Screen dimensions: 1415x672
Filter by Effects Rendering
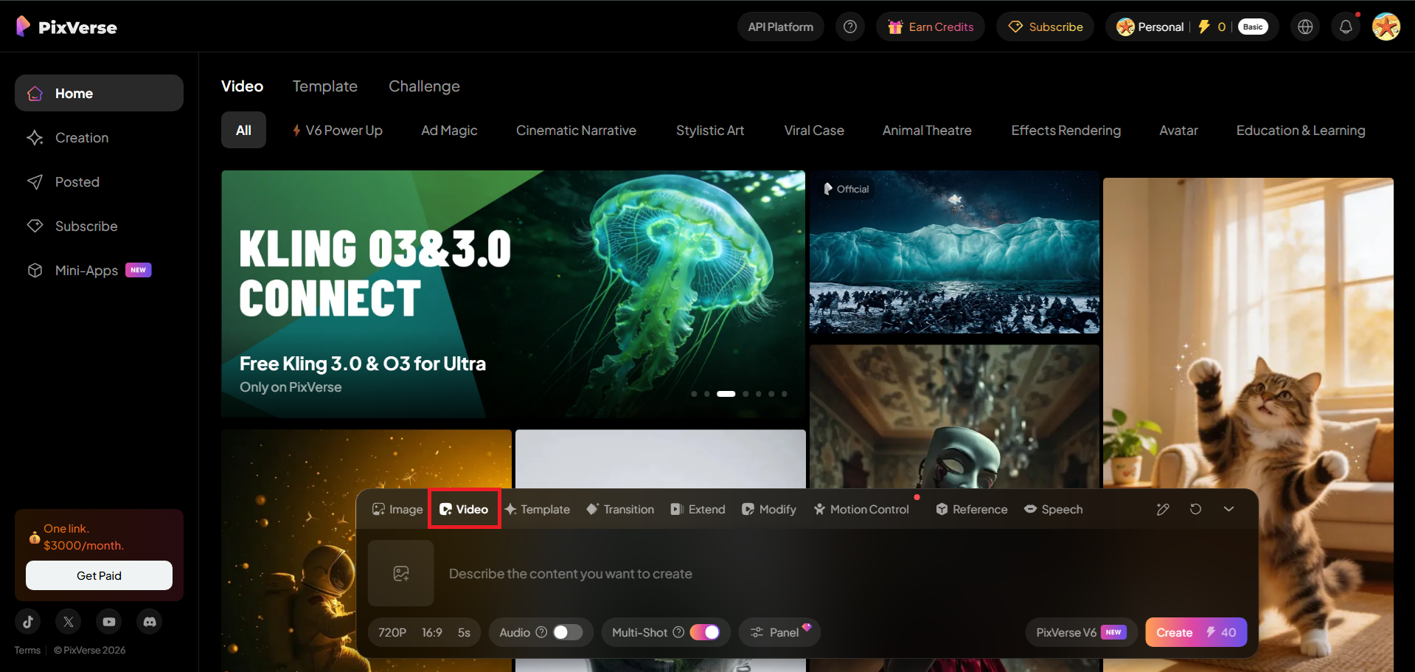point(1065,130)
